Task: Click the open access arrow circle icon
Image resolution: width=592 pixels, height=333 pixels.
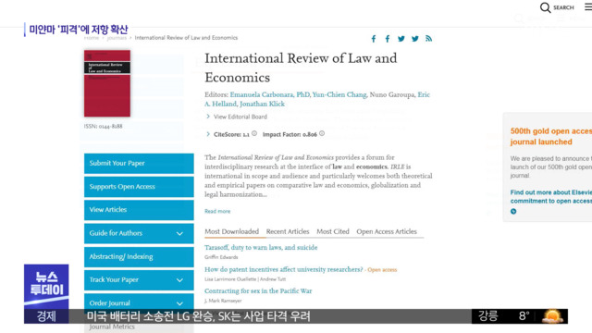Action: (x=513, y=212)
